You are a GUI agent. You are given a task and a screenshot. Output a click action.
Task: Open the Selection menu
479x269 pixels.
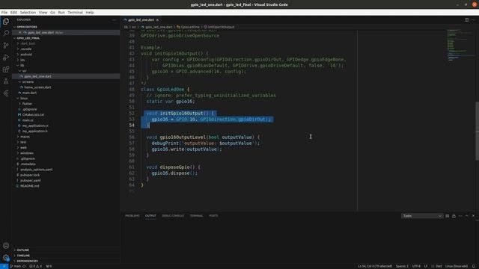(x=28, y=13)
